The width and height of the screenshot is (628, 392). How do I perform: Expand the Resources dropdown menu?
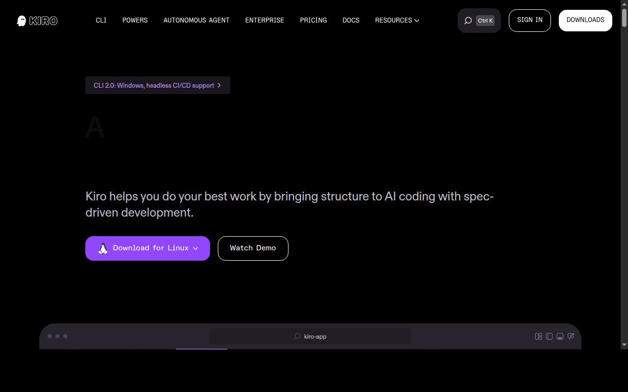[x=397, y=20]
